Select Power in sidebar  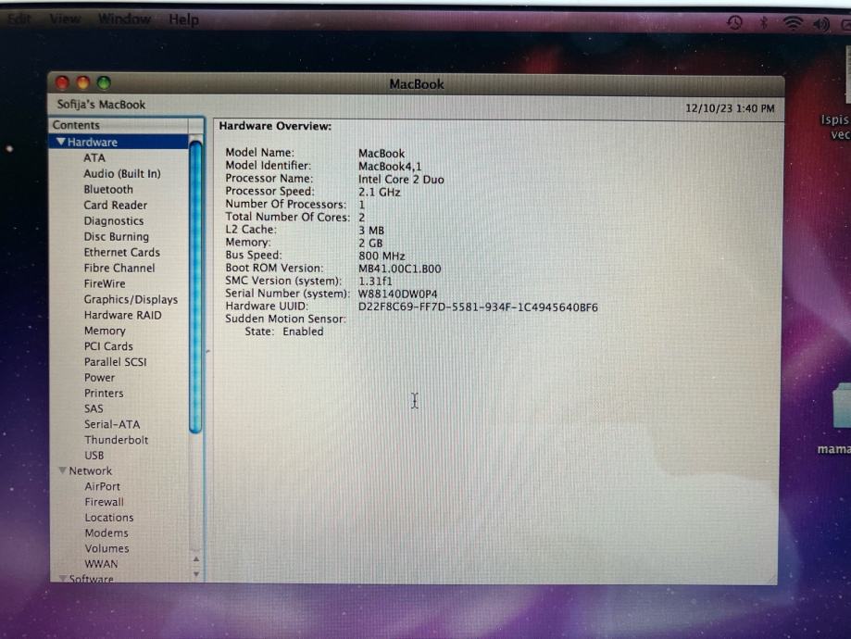(x=99, y=377)
